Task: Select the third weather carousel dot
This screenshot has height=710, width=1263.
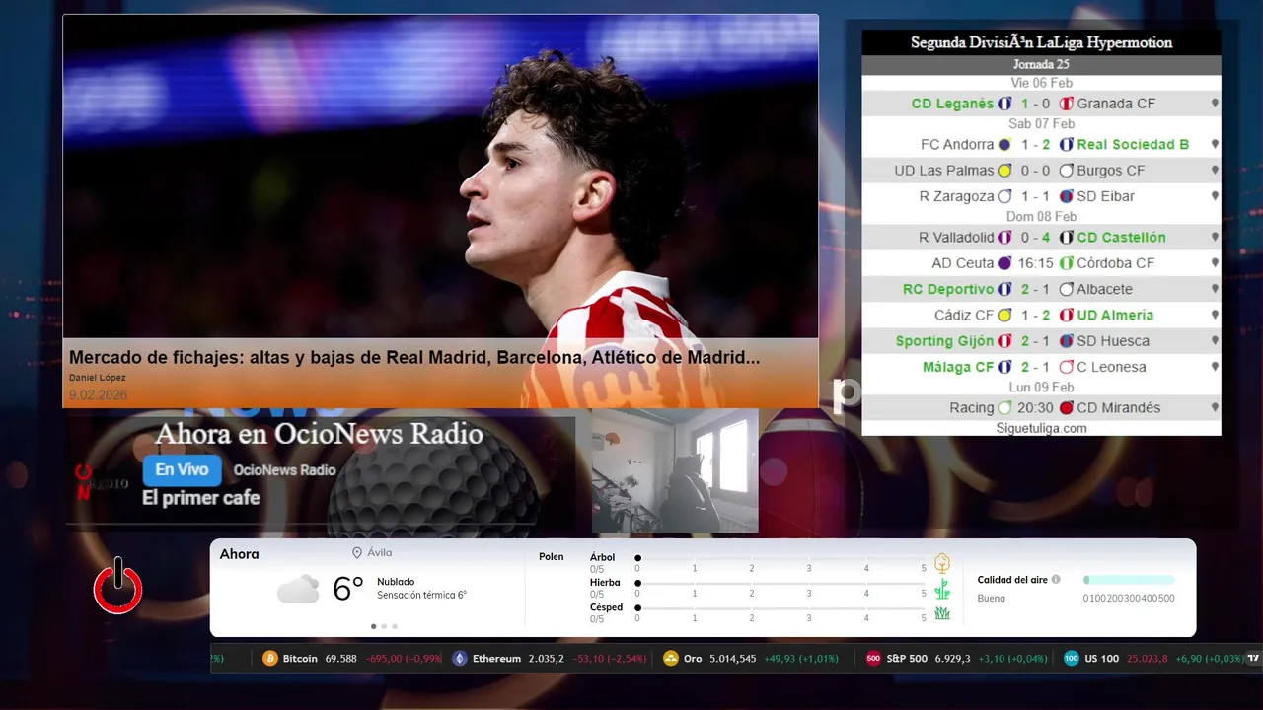Action: click(x=395, y=626)
